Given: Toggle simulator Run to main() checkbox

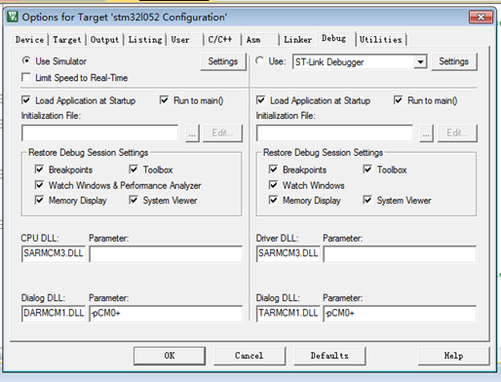Looking at the screenshot, I should pos(164,100).
